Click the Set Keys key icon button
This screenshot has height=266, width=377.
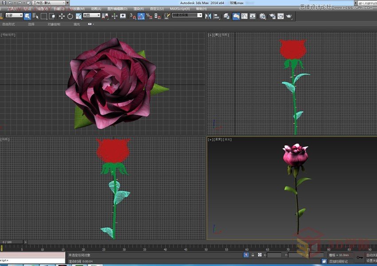pos(360,257)
